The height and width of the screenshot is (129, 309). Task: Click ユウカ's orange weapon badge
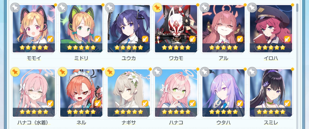[145, 39]
